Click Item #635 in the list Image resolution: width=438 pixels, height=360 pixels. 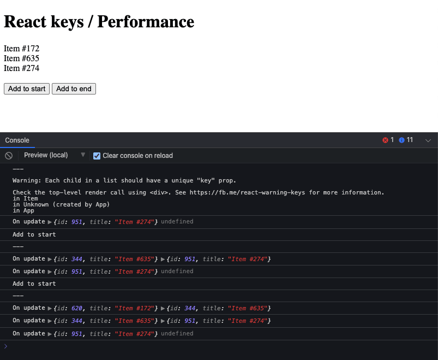point(21,58)
